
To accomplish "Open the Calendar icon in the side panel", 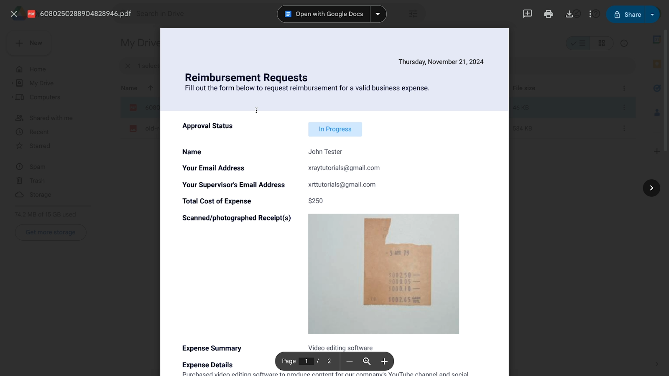I will tap(657, 40).
